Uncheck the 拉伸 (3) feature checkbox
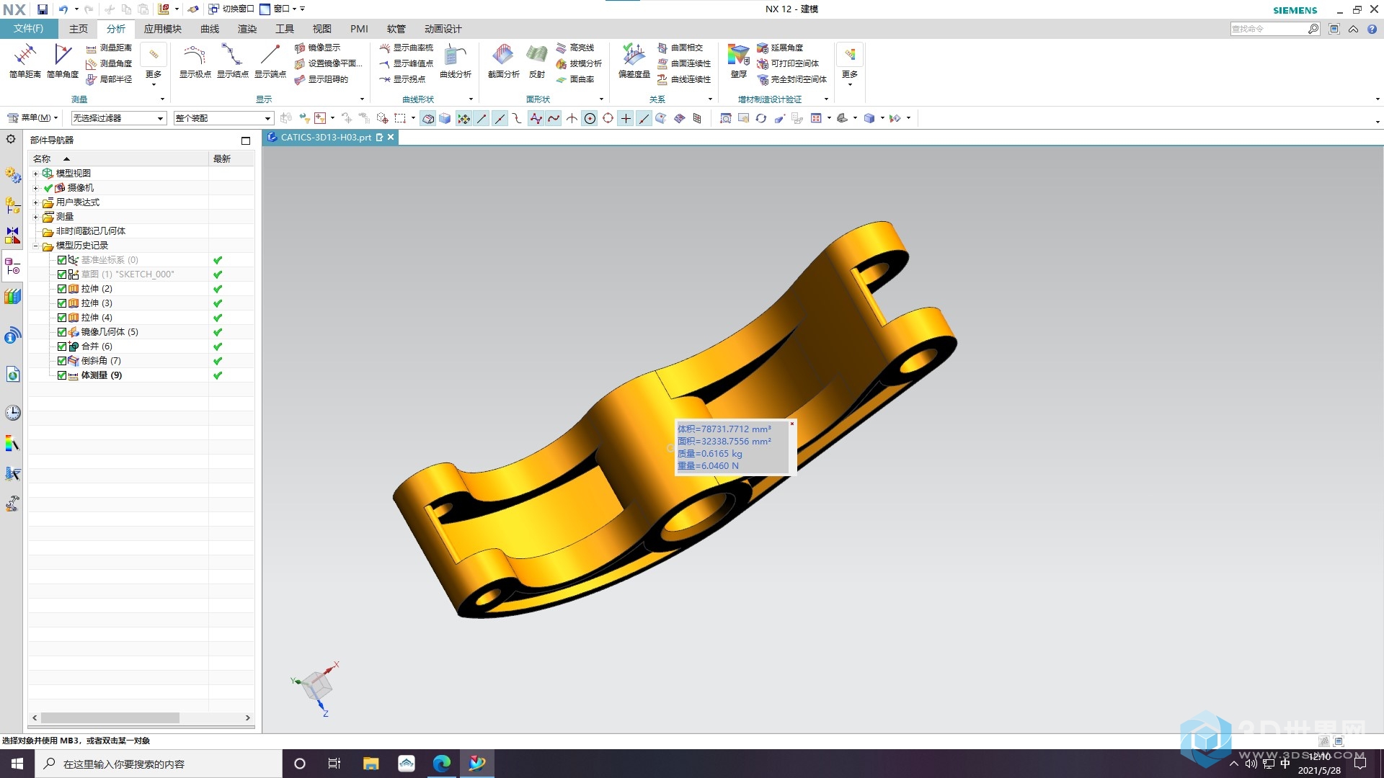1384x778 pixels. [62, 303]
